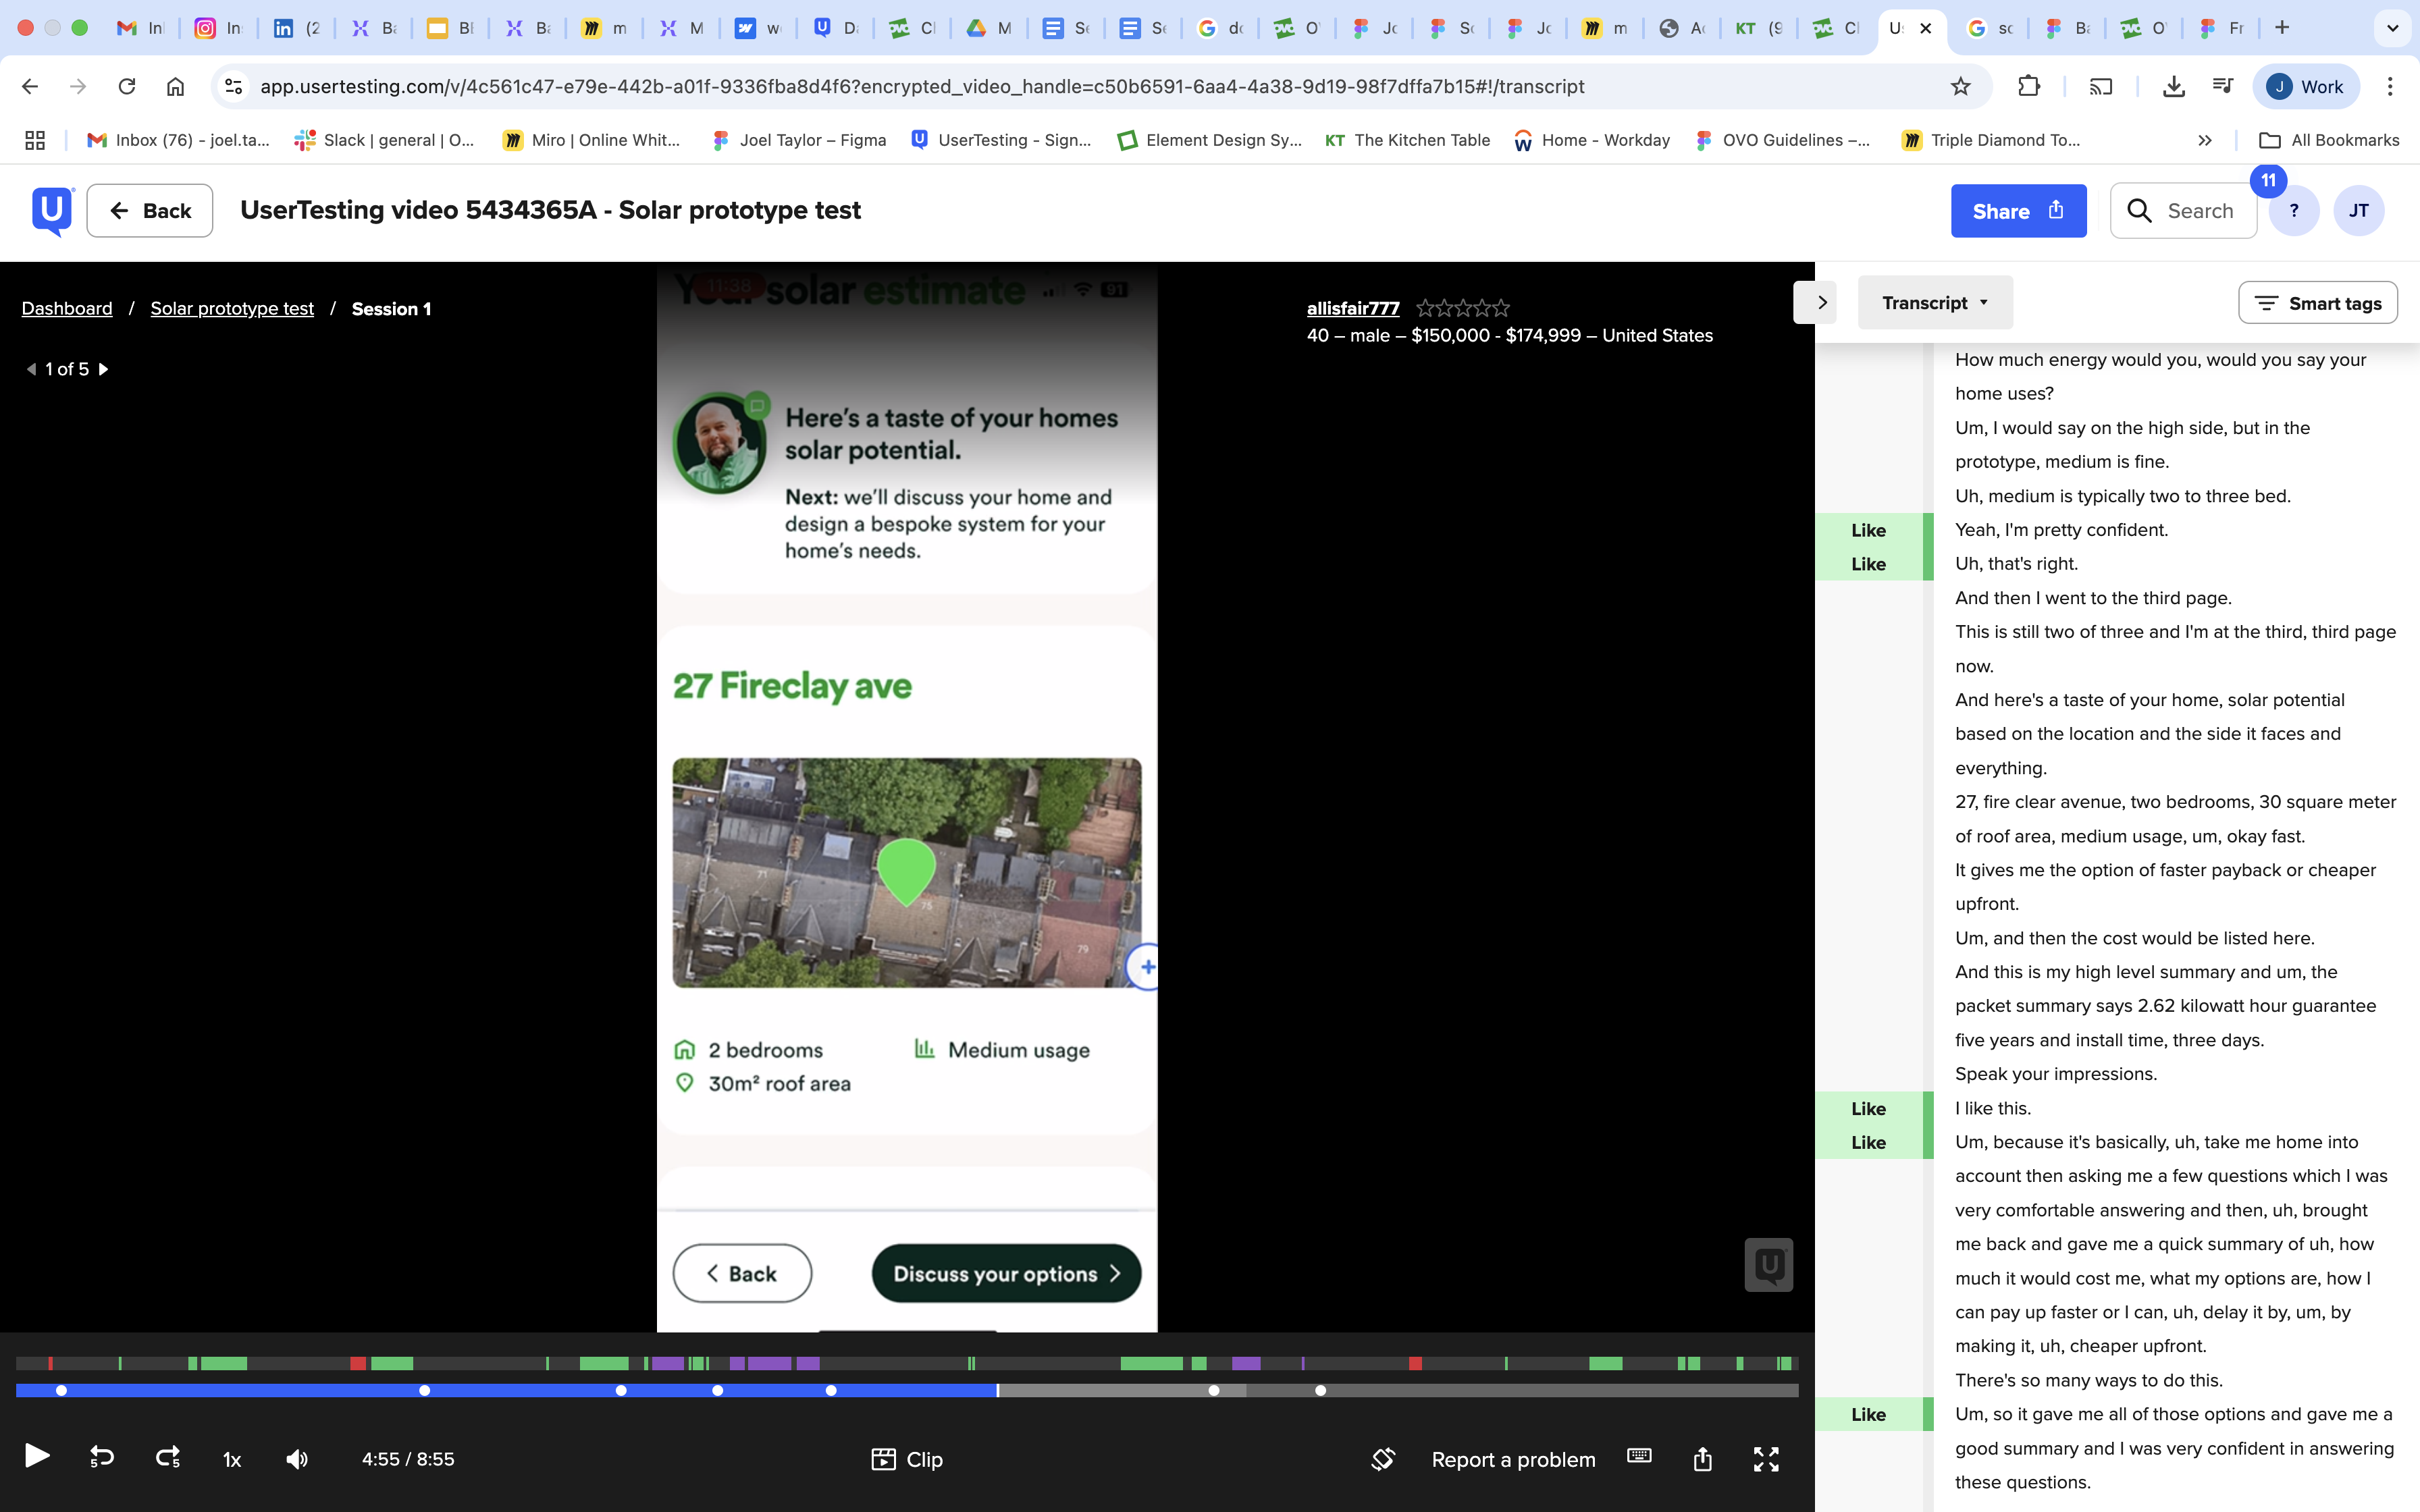The height and width of the screenshot is (1512, 2420).
Task: Open keyboard shortcuts icon
Action: [1639, 1456]
